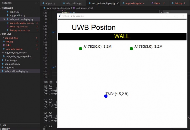Click line number 147 in the gutter

pos(45,32)
